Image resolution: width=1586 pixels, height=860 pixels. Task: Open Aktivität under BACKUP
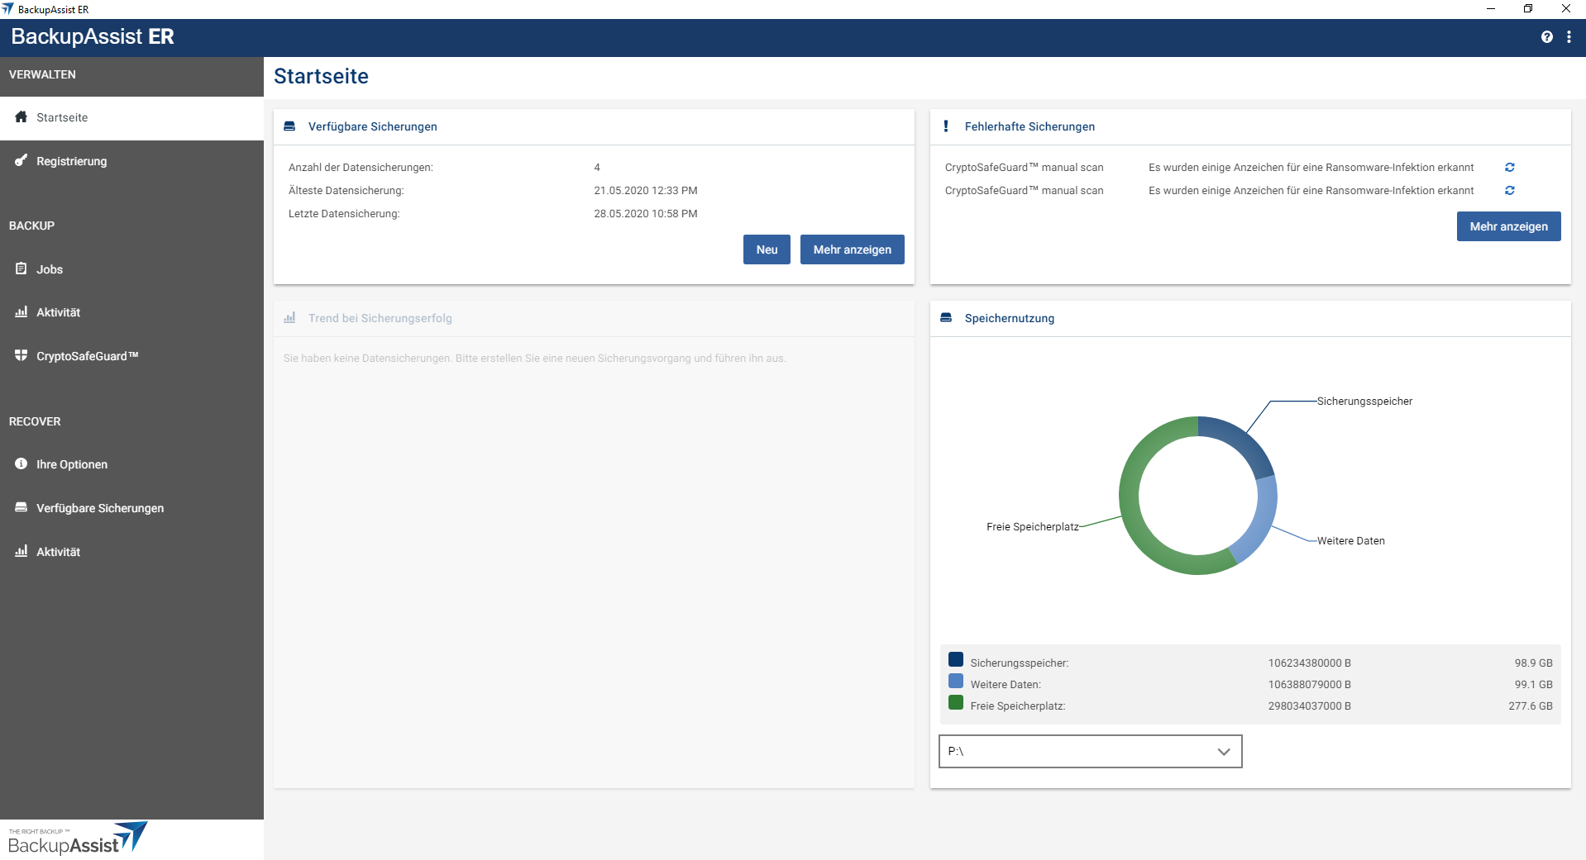click(131, 312)
